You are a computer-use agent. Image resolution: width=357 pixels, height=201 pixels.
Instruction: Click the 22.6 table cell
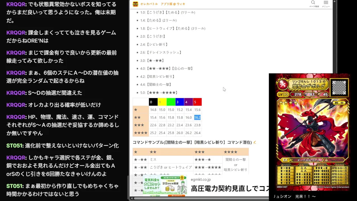(x=153, y=125)
